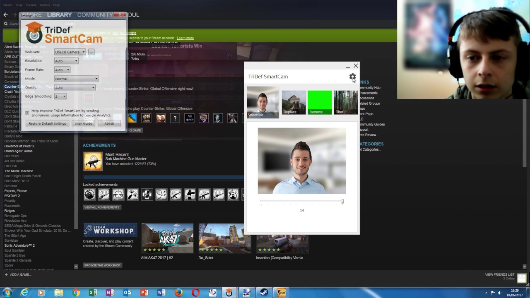Click the About button in Settings
This screenshot has width=530, height=298.
(109, 123)
